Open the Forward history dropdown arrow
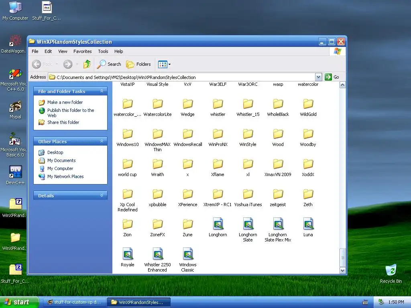 point(77,64)
